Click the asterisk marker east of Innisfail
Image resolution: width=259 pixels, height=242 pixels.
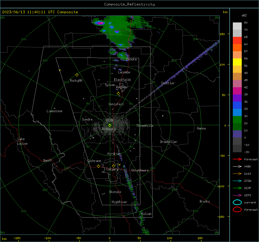pos(137,99)
